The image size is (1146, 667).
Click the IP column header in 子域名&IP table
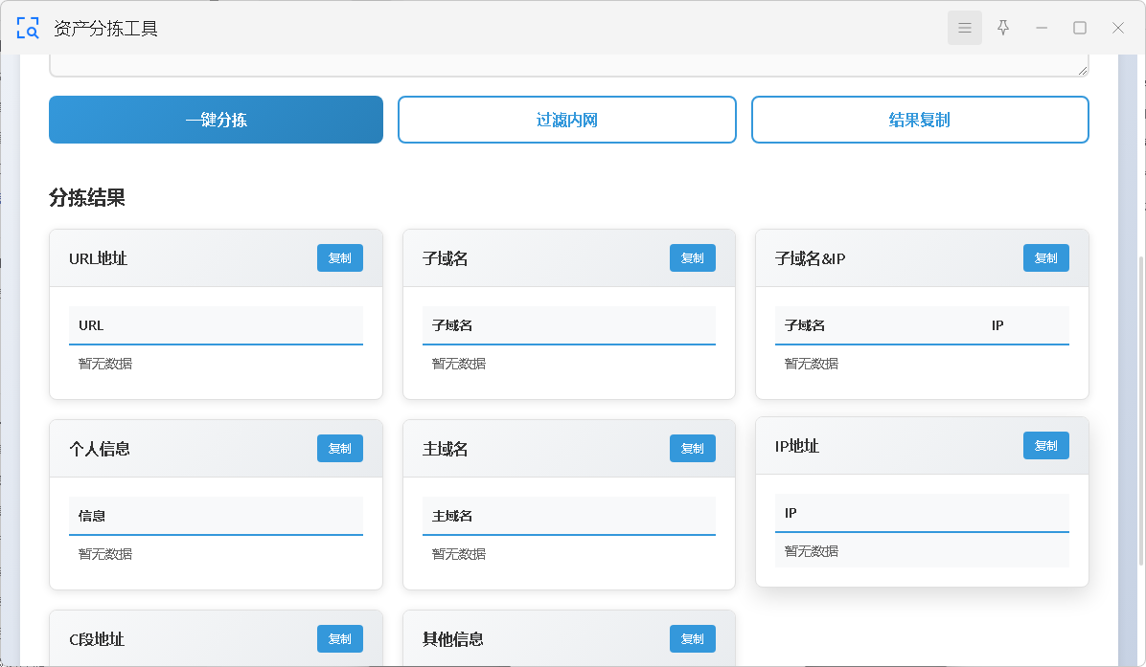(x=997, y=325)
